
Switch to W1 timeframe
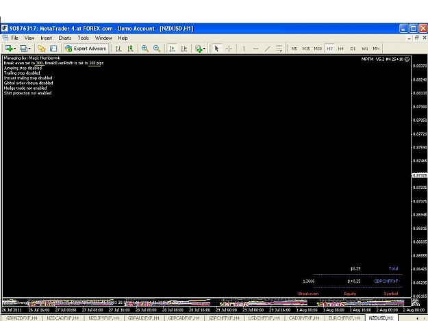(x=365, y=49)
